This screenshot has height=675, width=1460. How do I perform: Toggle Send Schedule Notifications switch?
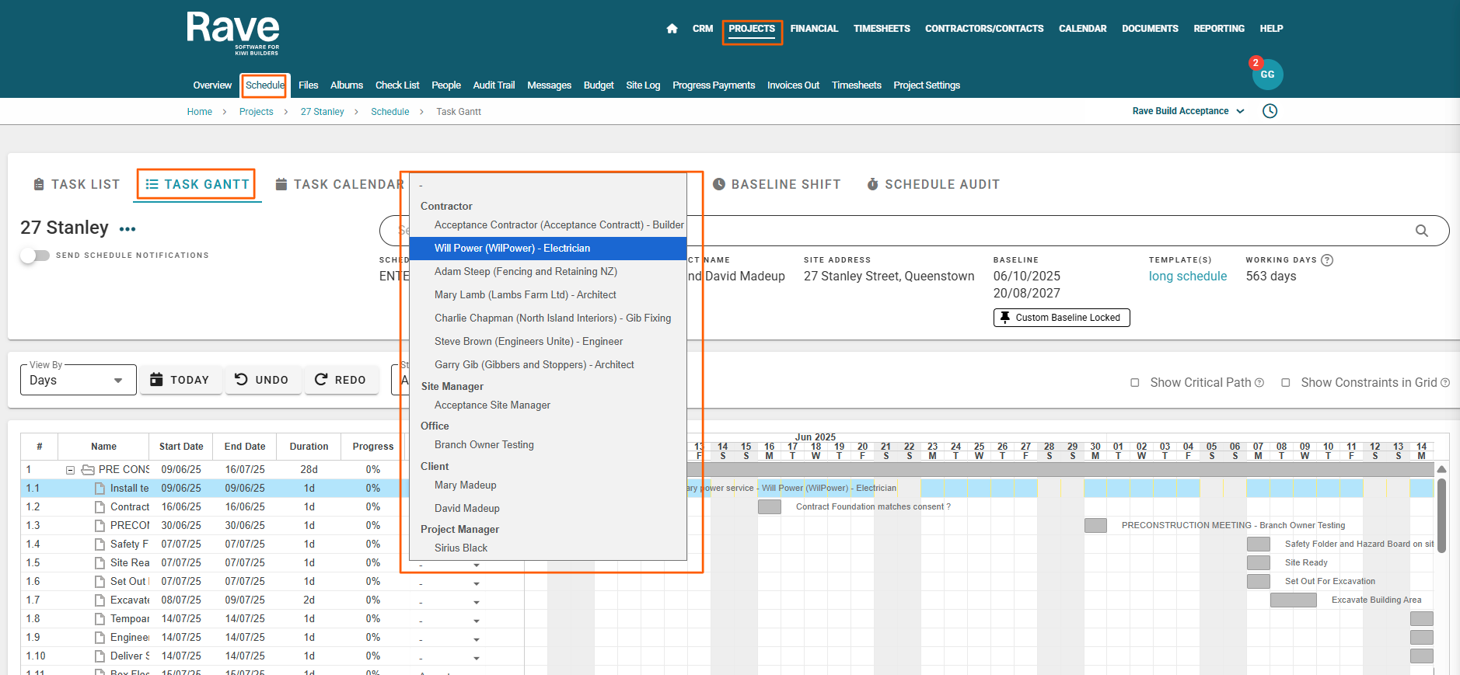pos(35,256)
